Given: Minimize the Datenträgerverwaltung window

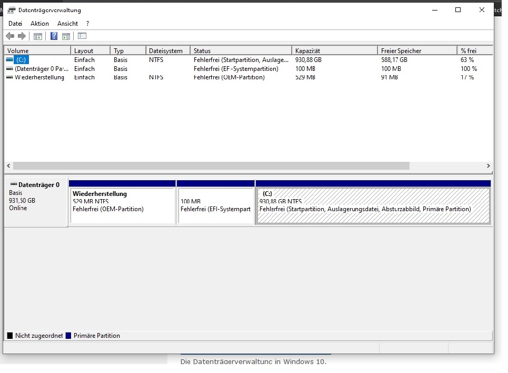Looking at the screenshot, I should click(x=435, y=10).
